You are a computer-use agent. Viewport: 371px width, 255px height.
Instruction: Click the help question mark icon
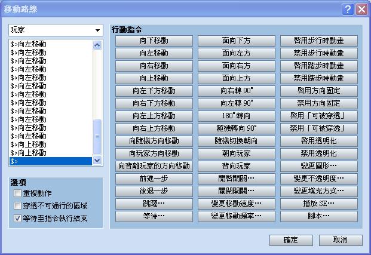coord(348,10)
